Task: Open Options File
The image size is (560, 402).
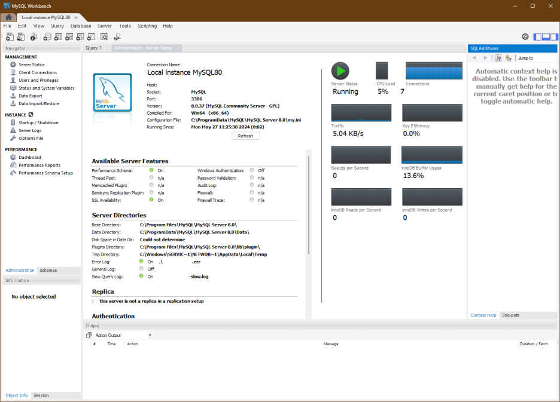Action: click(31, 139)
